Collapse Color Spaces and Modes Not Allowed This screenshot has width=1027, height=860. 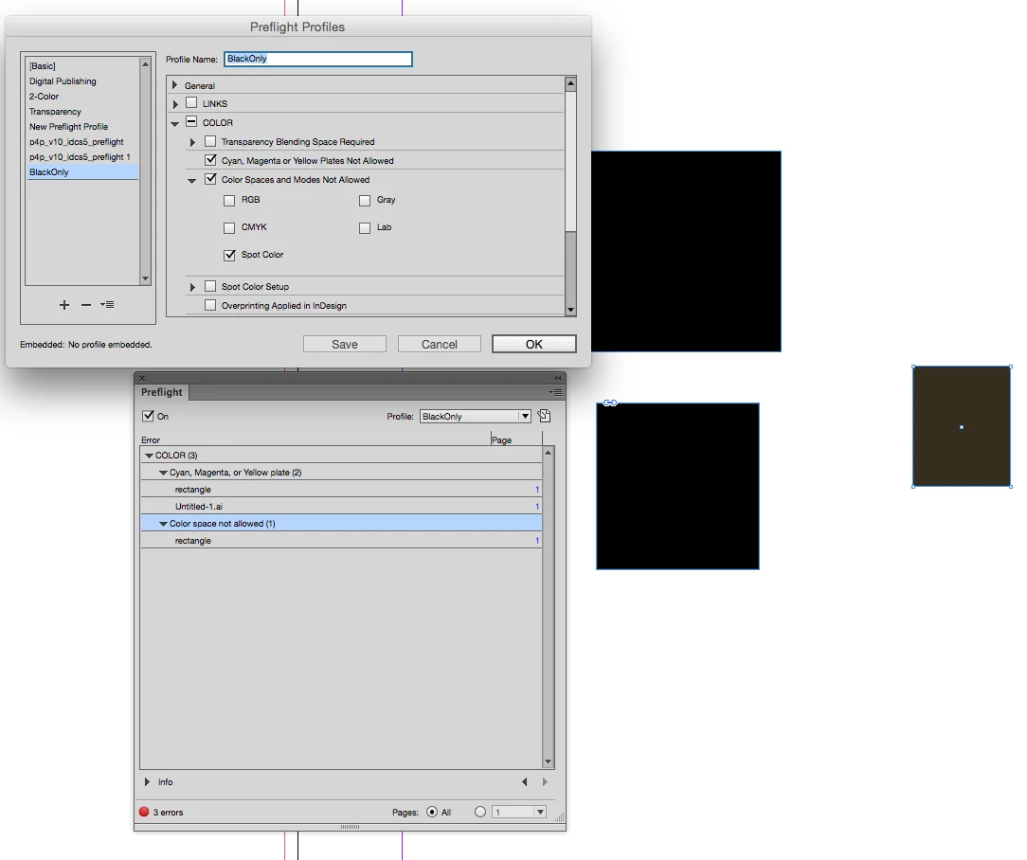tap(192, 181)
